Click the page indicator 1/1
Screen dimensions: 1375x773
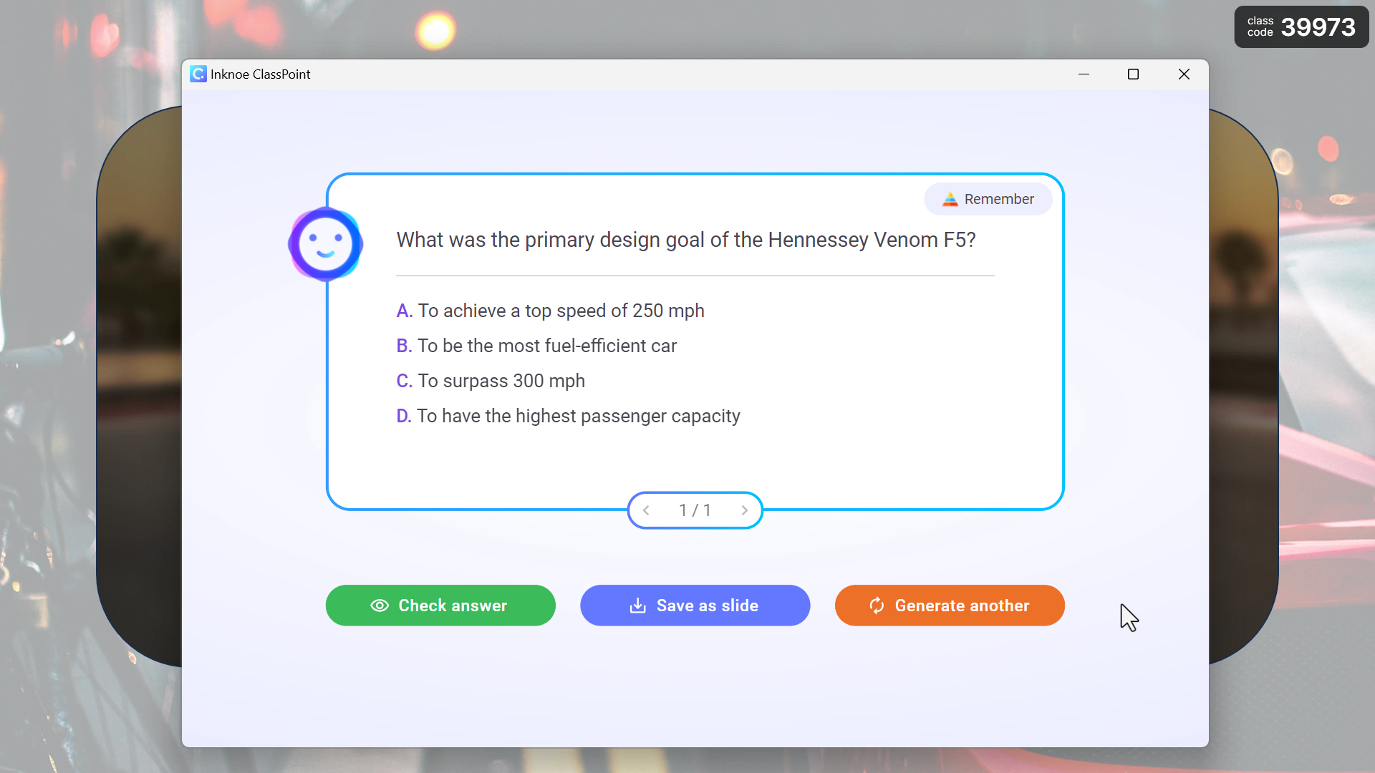pos(695,510)
